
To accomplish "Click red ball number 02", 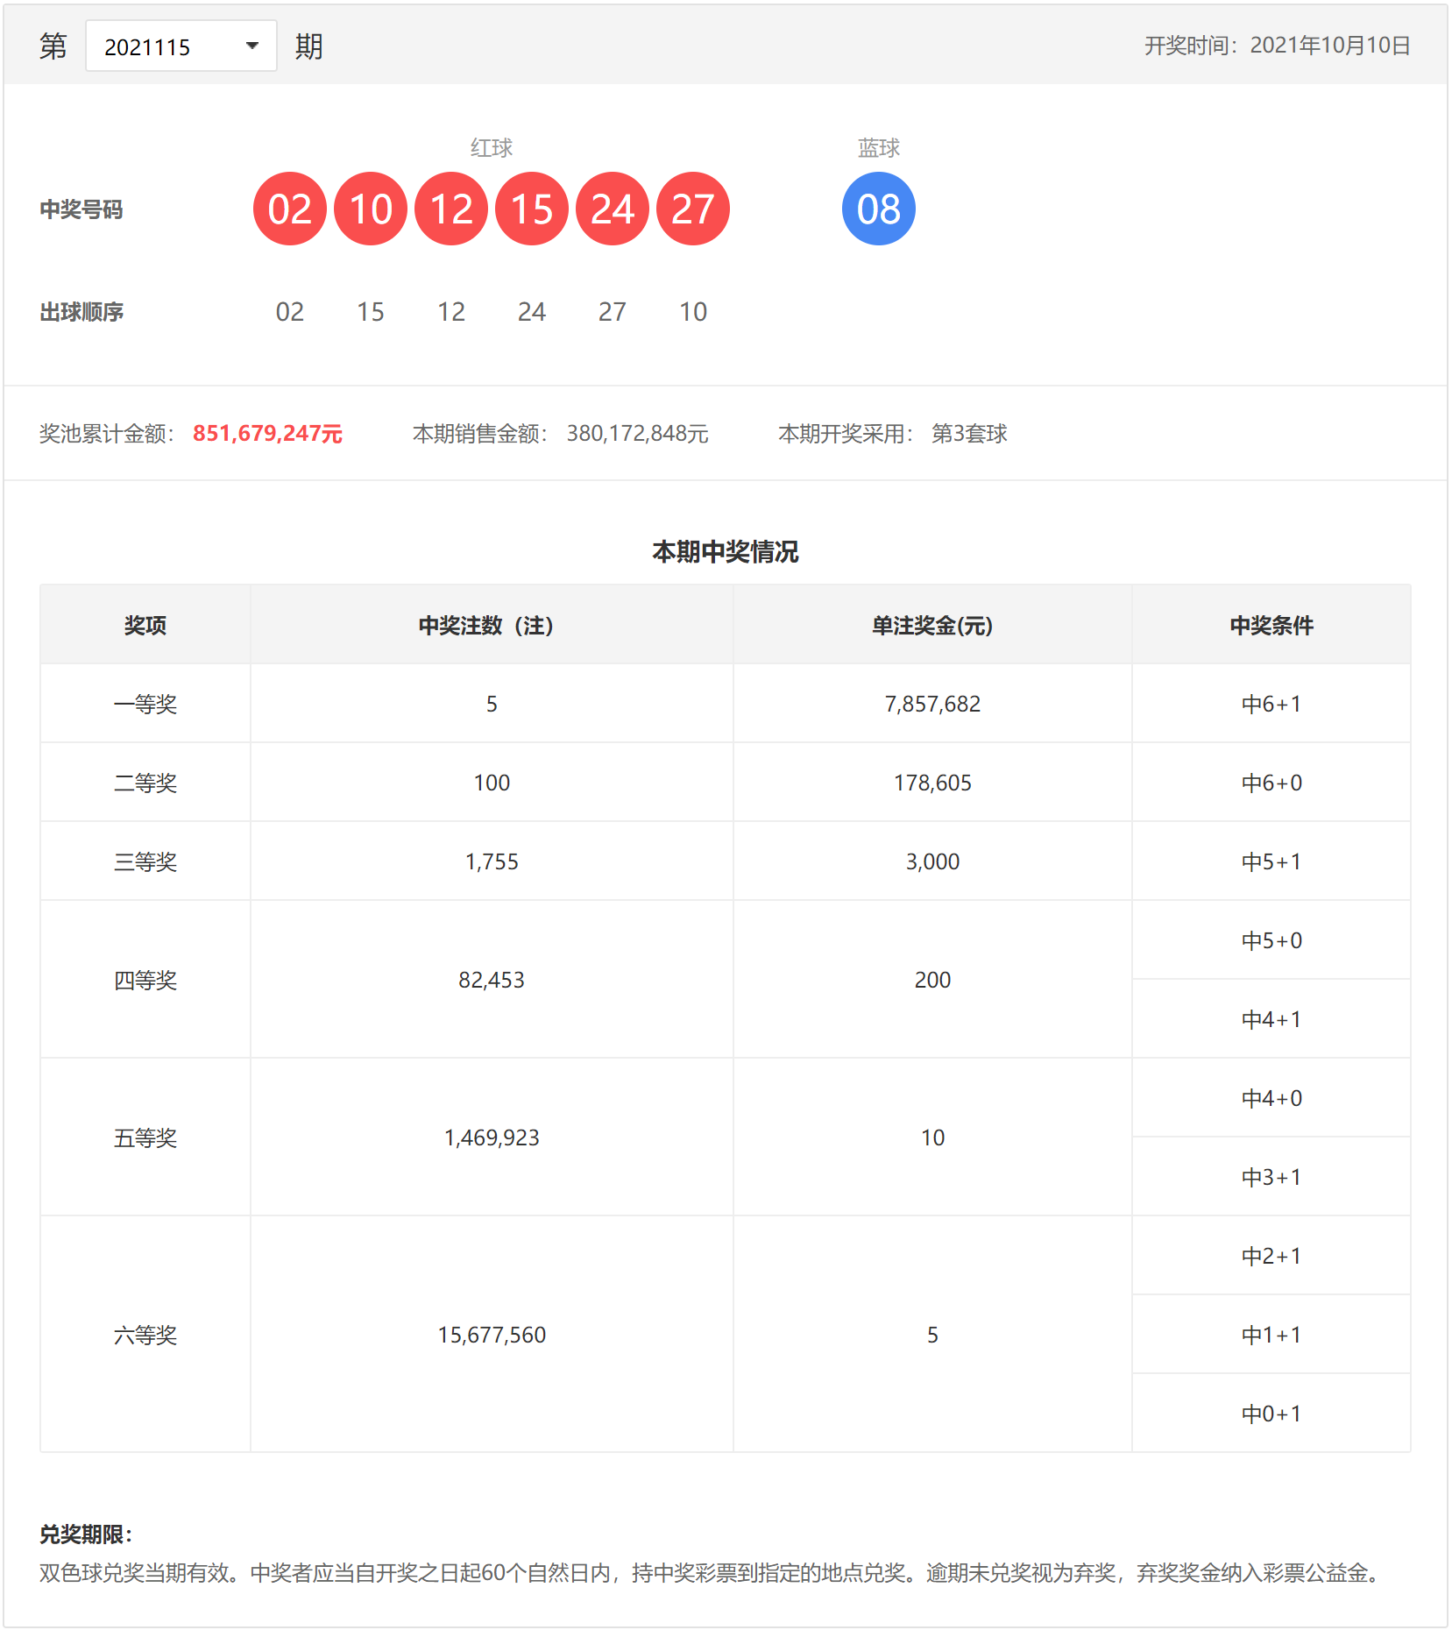I will (x=289, y=209).
